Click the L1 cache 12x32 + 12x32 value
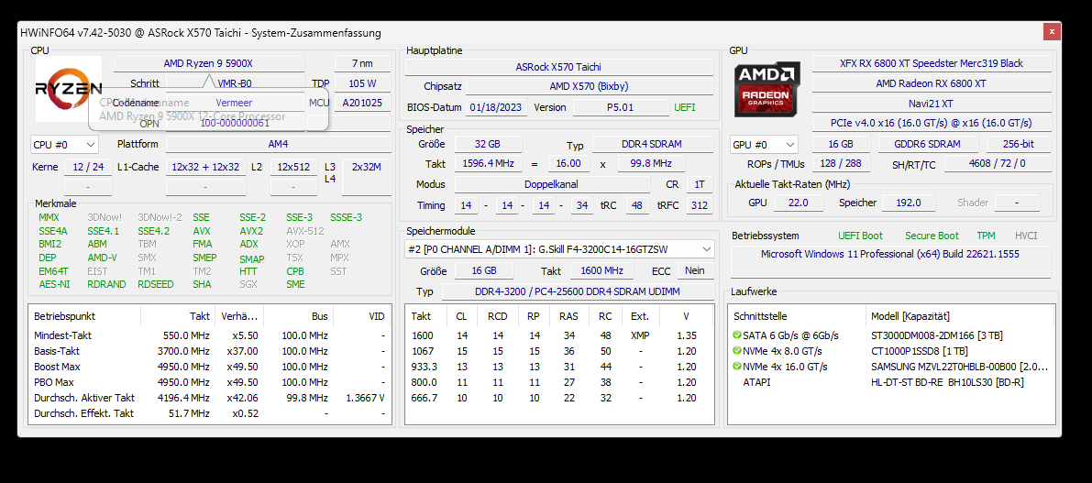 point(205,167)
